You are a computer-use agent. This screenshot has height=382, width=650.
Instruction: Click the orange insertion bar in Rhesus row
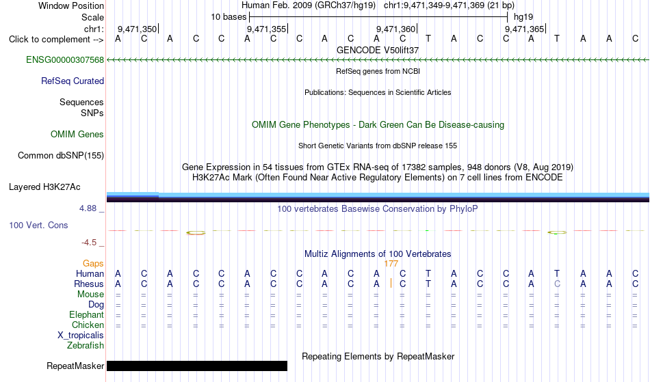point(391,283)
